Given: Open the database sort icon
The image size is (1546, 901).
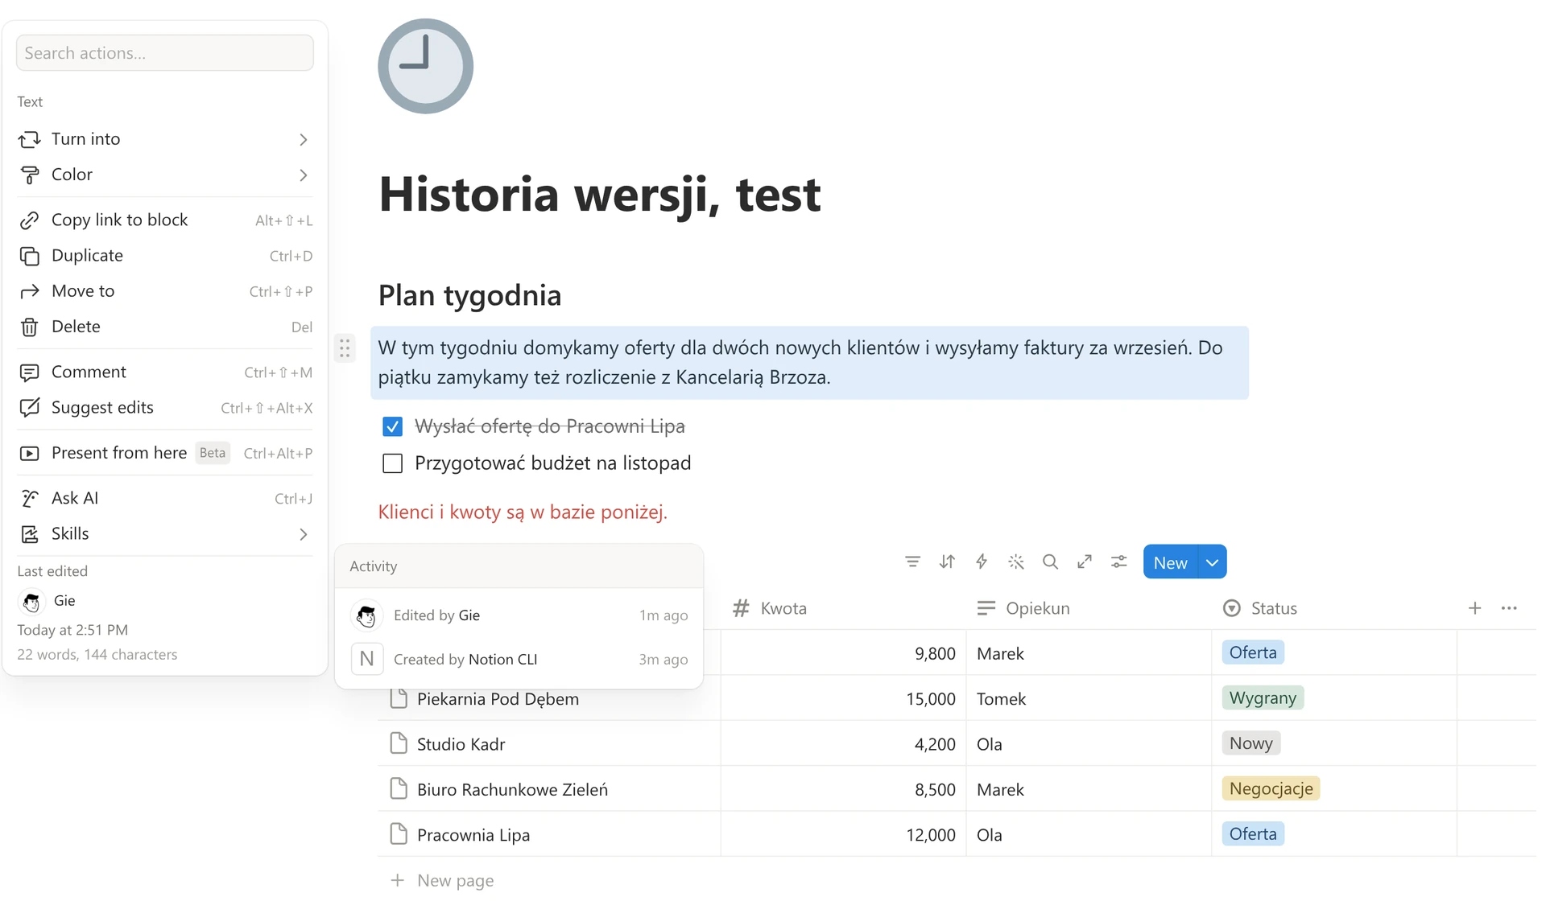Looking at the screenshot, I should point(947,562).
